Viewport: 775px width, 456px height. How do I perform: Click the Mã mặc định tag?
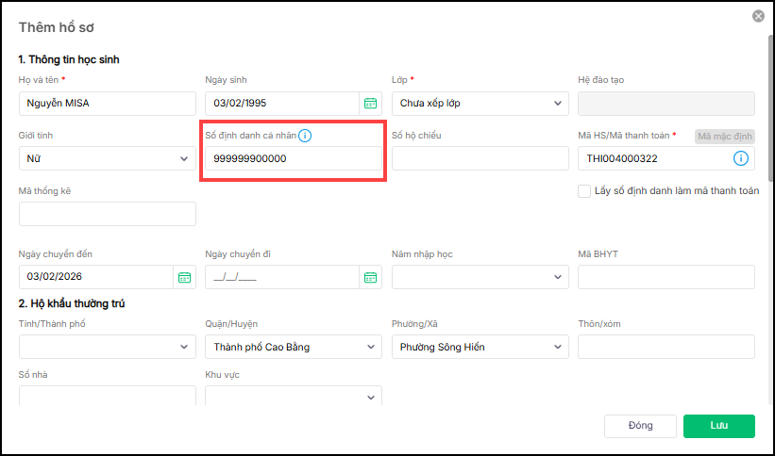(x=724, y=137)
